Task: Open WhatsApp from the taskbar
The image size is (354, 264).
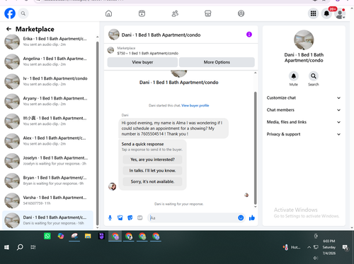Action: pyautogui.click(x=47, y=236)
